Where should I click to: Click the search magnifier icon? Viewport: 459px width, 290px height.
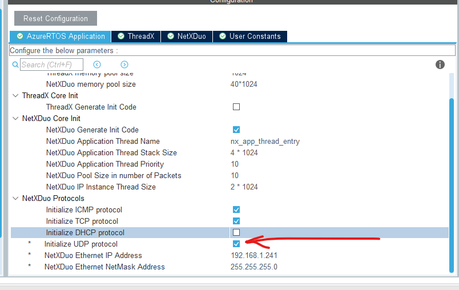pyautogui.click(x=15, y=65)
